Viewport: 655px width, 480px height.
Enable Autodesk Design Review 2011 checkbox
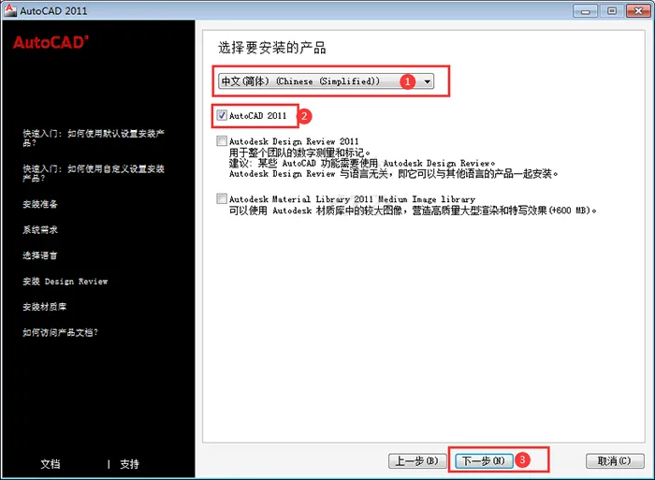222,141
